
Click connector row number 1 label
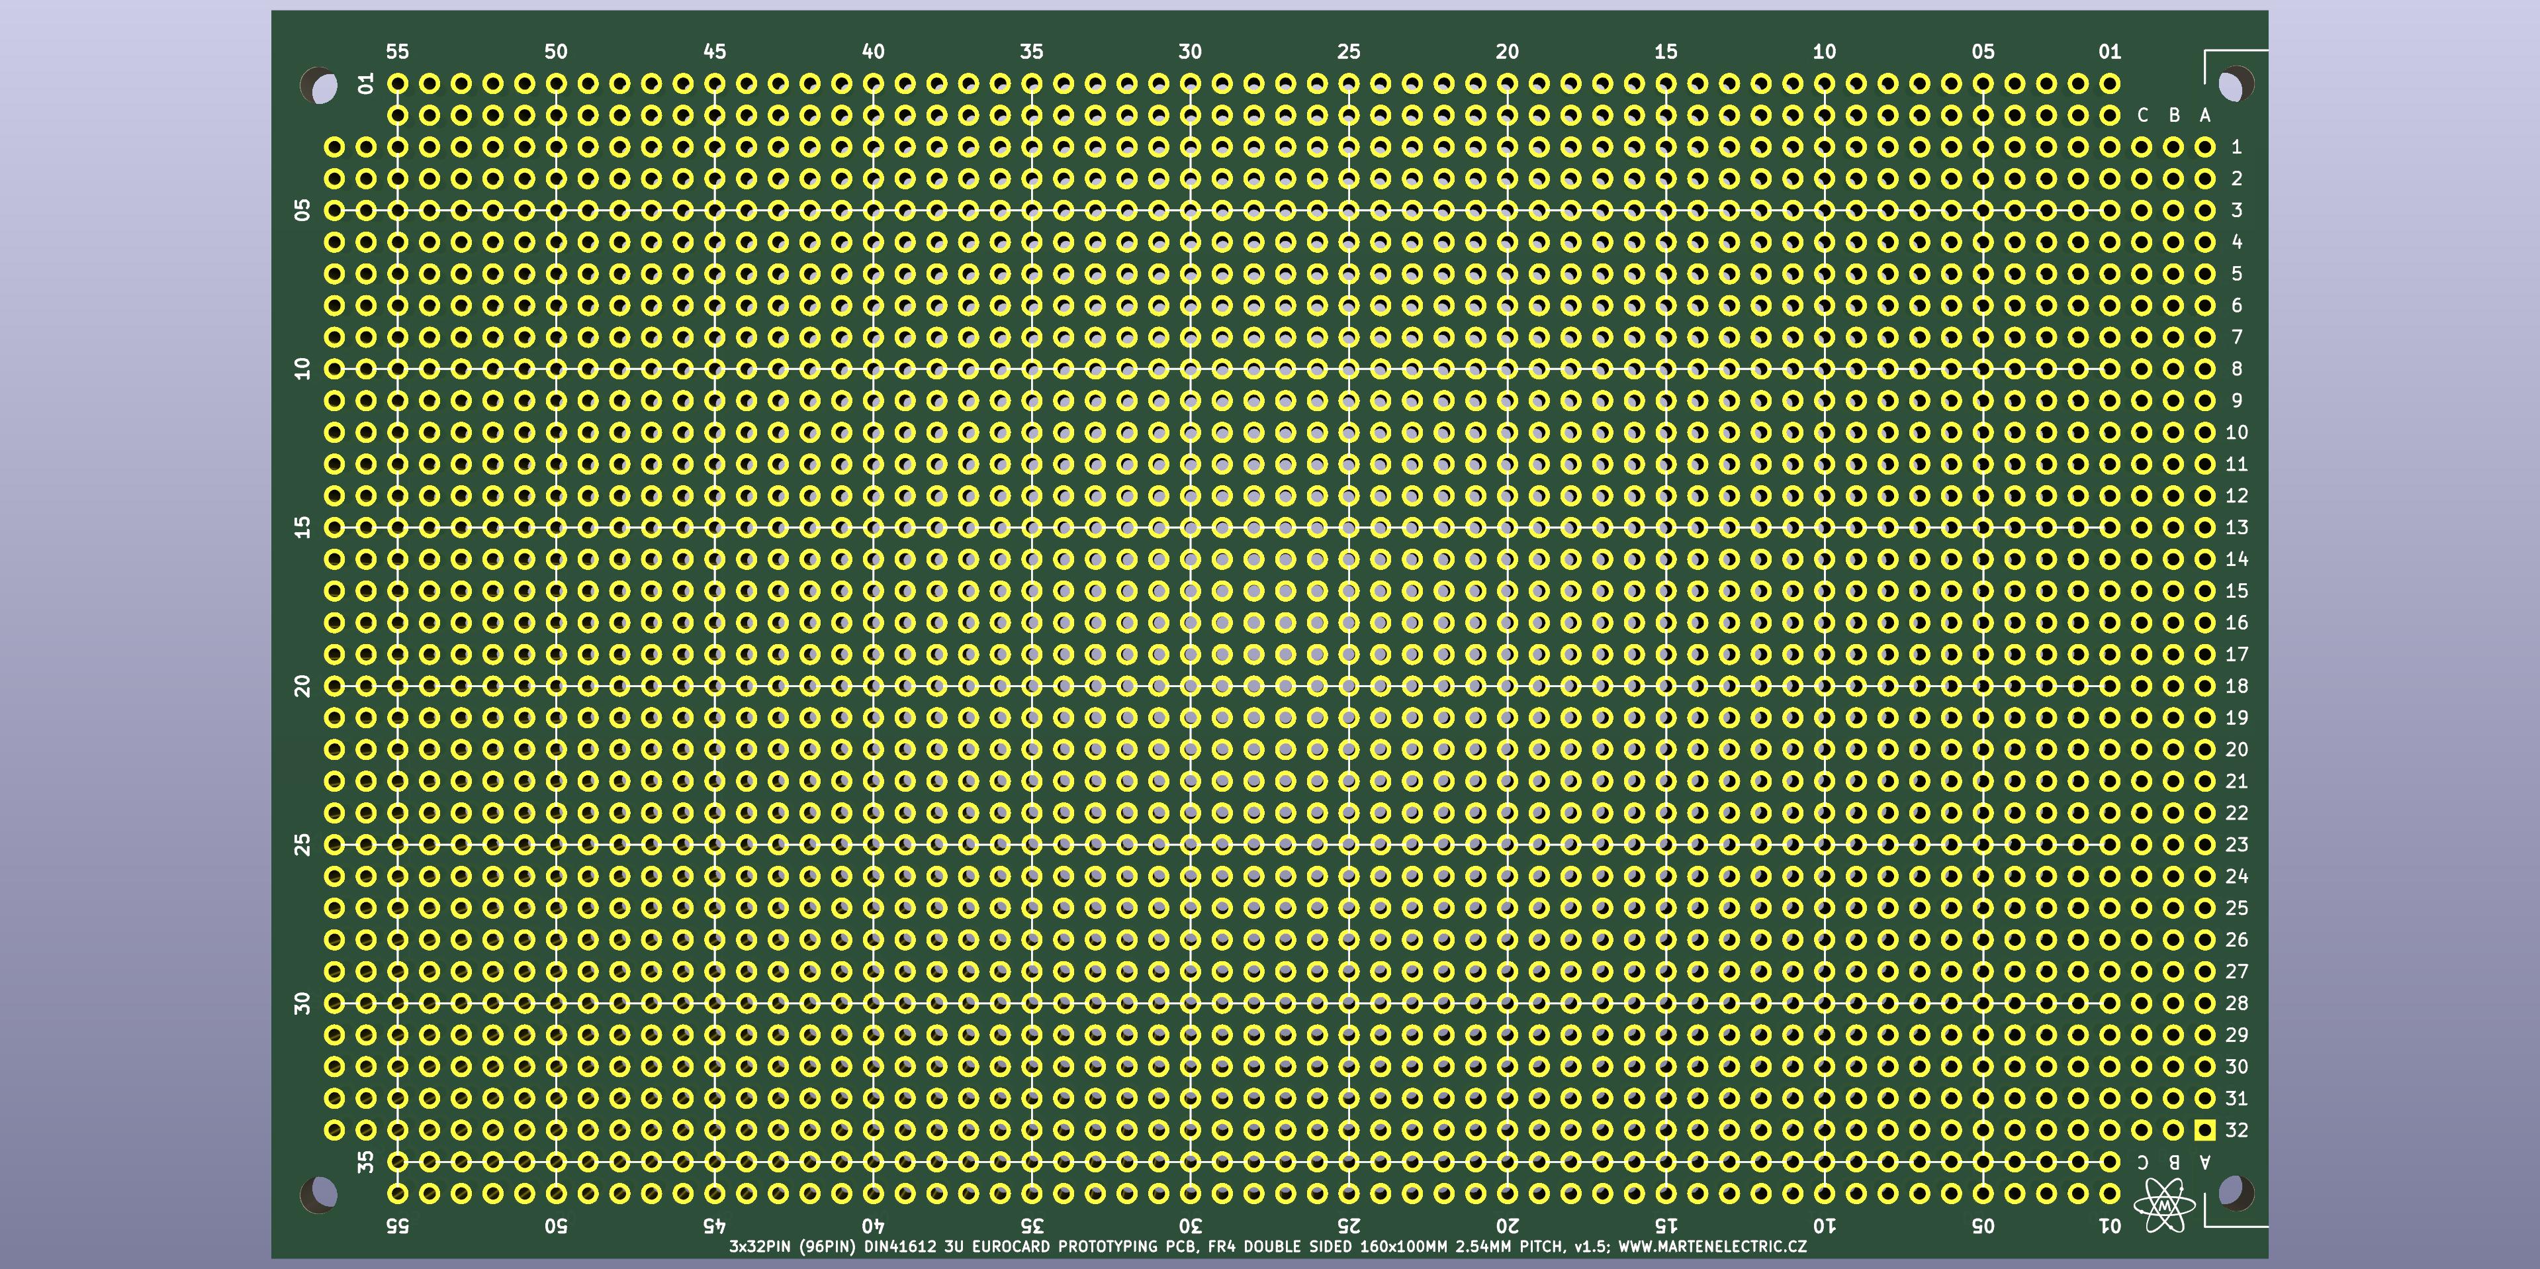[2236, 147]
